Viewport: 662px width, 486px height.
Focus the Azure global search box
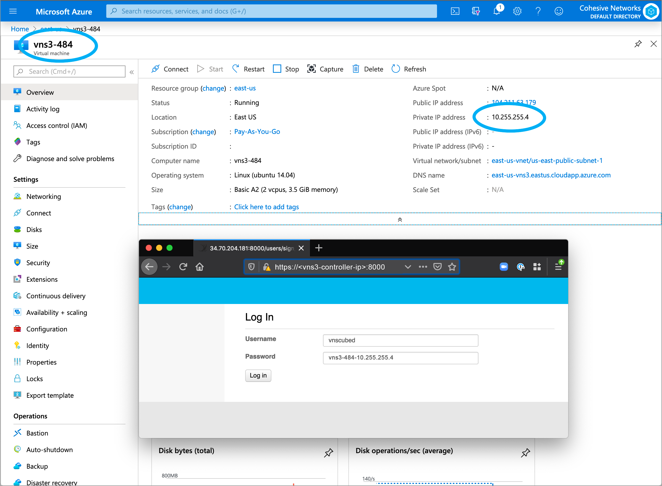271,11
